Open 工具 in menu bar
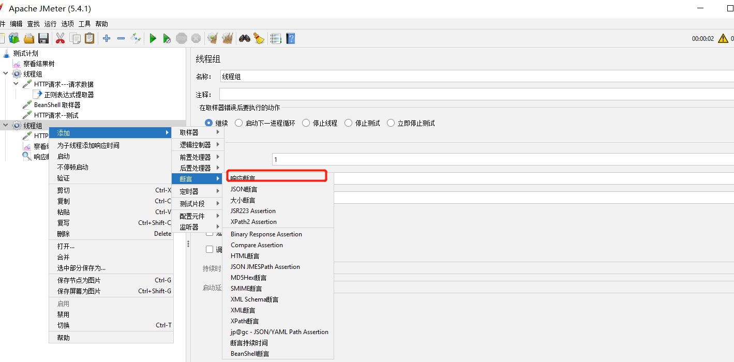 (84, 24)
